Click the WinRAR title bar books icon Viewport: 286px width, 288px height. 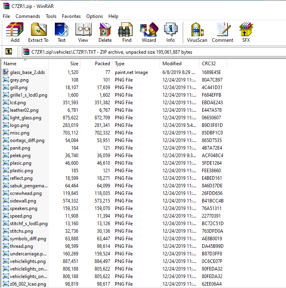pos(6,6)
